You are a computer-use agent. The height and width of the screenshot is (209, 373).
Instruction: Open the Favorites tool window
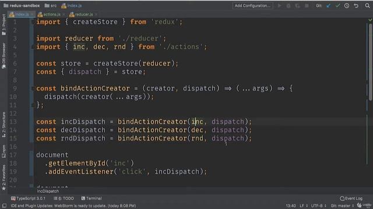[4, 178]
